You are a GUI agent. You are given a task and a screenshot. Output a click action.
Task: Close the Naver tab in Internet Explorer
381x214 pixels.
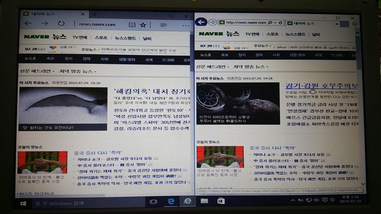[x=337, y=24]
